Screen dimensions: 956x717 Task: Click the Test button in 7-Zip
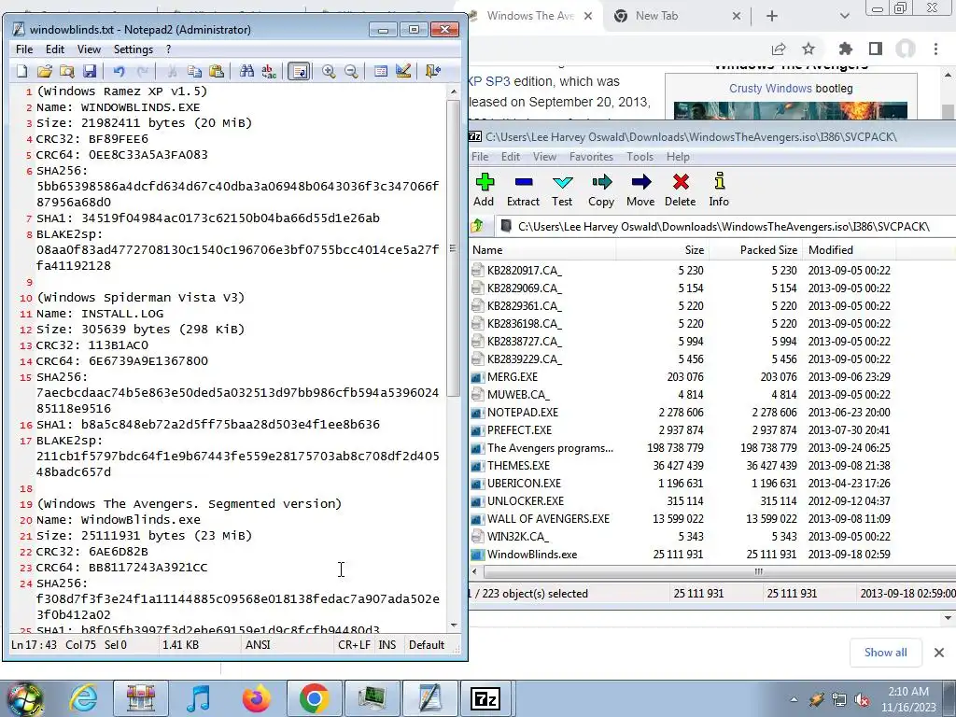[x=562, y=190]
